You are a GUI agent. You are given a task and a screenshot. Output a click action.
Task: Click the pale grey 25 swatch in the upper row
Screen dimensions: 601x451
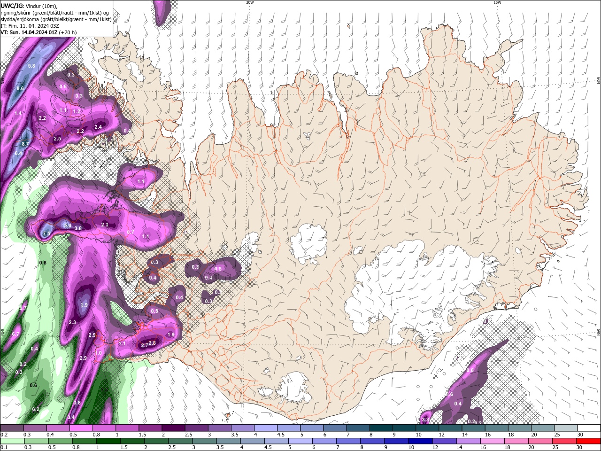click(x=566, y=428)
